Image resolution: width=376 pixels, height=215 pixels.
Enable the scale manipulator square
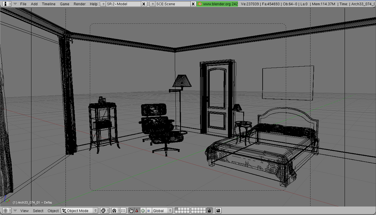click(x=148, y=211)
